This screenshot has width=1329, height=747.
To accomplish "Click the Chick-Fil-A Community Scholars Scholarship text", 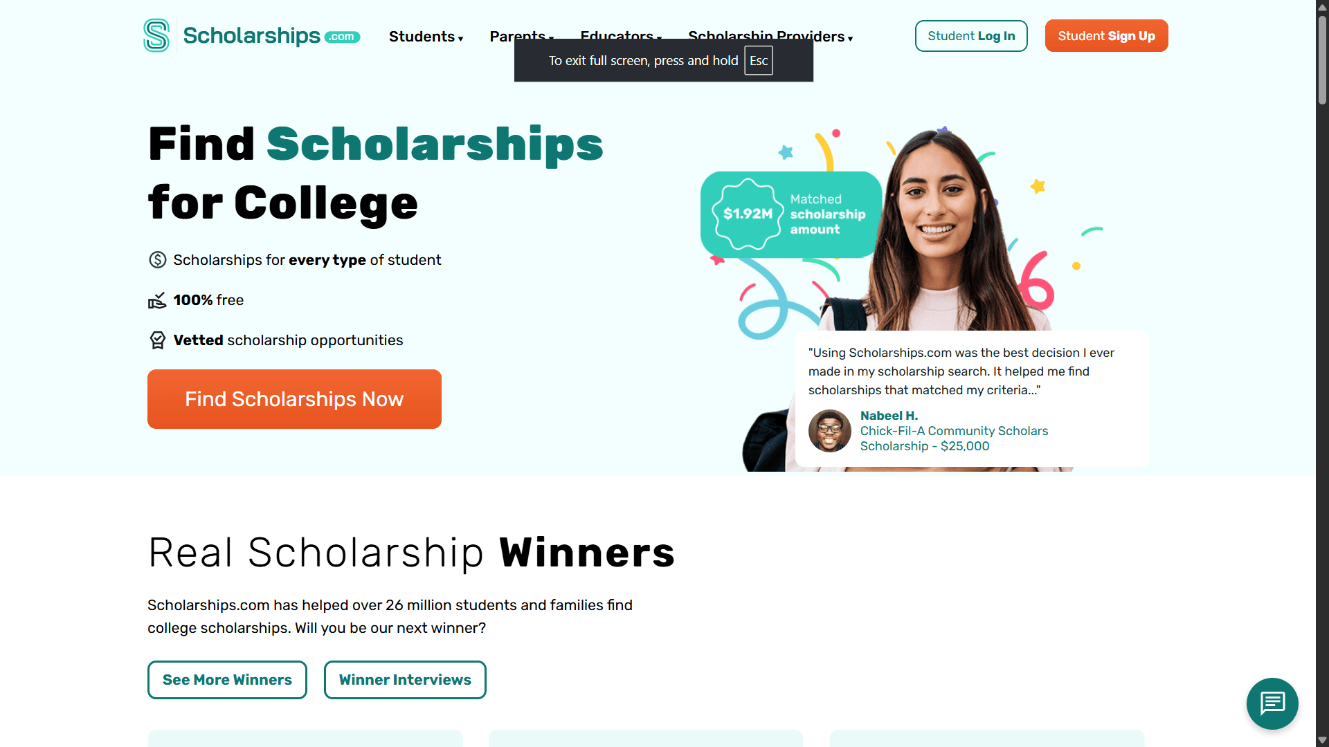I will [954, 438].
